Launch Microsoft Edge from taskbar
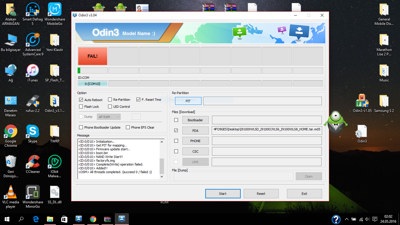Viewport: 400px width, 225px height. (36, 219)
